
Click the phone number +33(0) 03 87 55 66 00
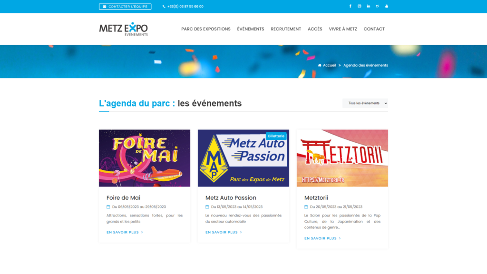point(185,7)
